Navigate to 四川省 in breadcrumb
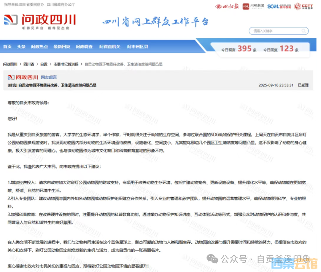Screen dimensions: 321x272 click(29, 64)
